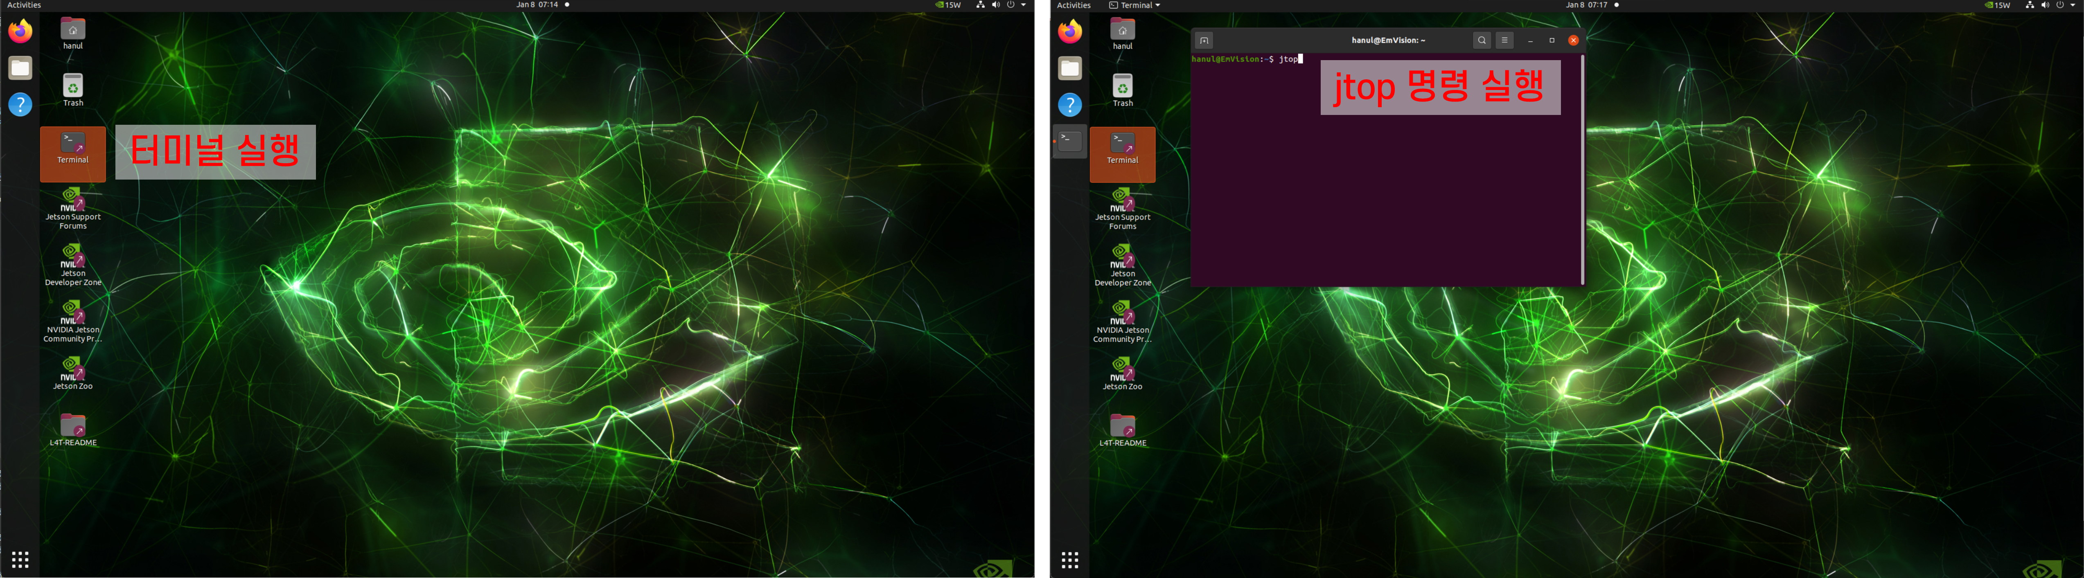Expand the system menu arrow on the 07:17 desktop
2084x578 pixels.
2073,5
